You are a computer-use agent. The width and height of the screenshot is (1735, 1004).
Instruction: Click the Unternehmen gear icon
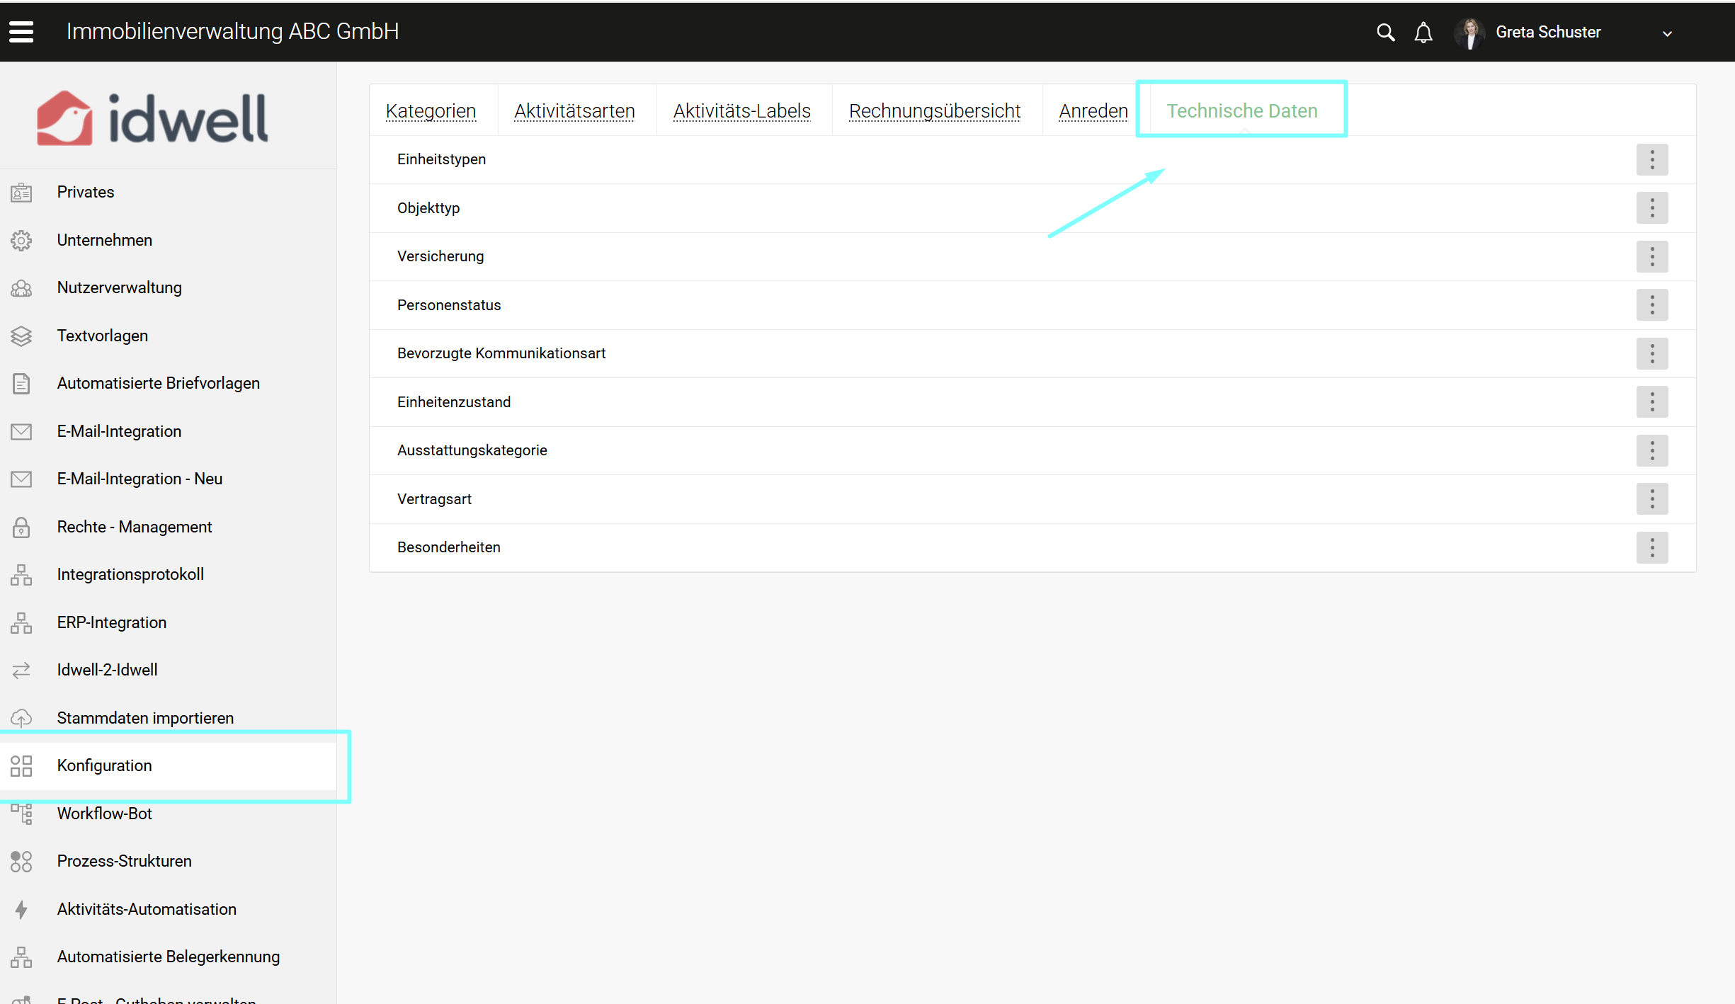coord(21,241)
